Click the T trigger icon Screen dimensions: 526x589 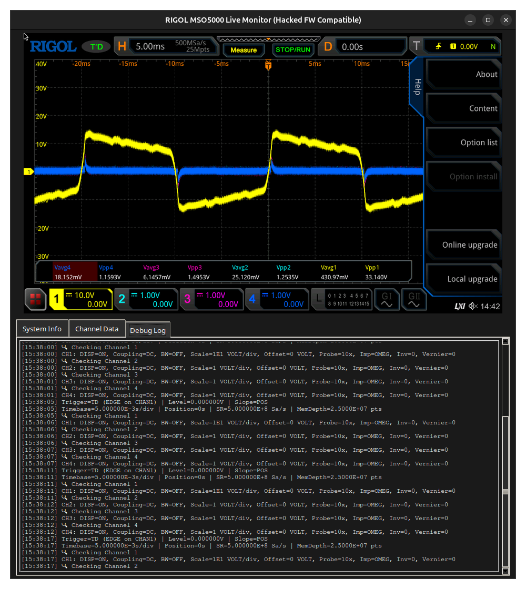(x=416, y=46)
